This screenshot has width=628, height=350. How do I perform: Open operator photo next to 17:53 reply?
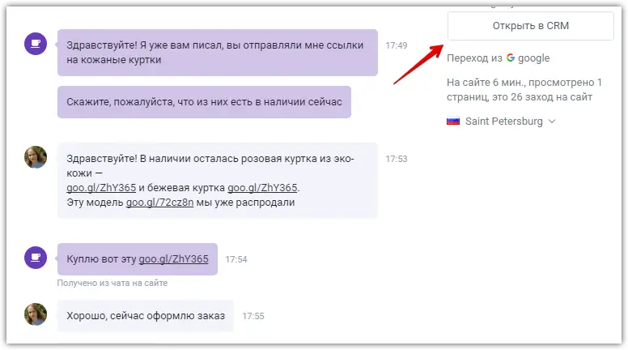coord(36,157)
